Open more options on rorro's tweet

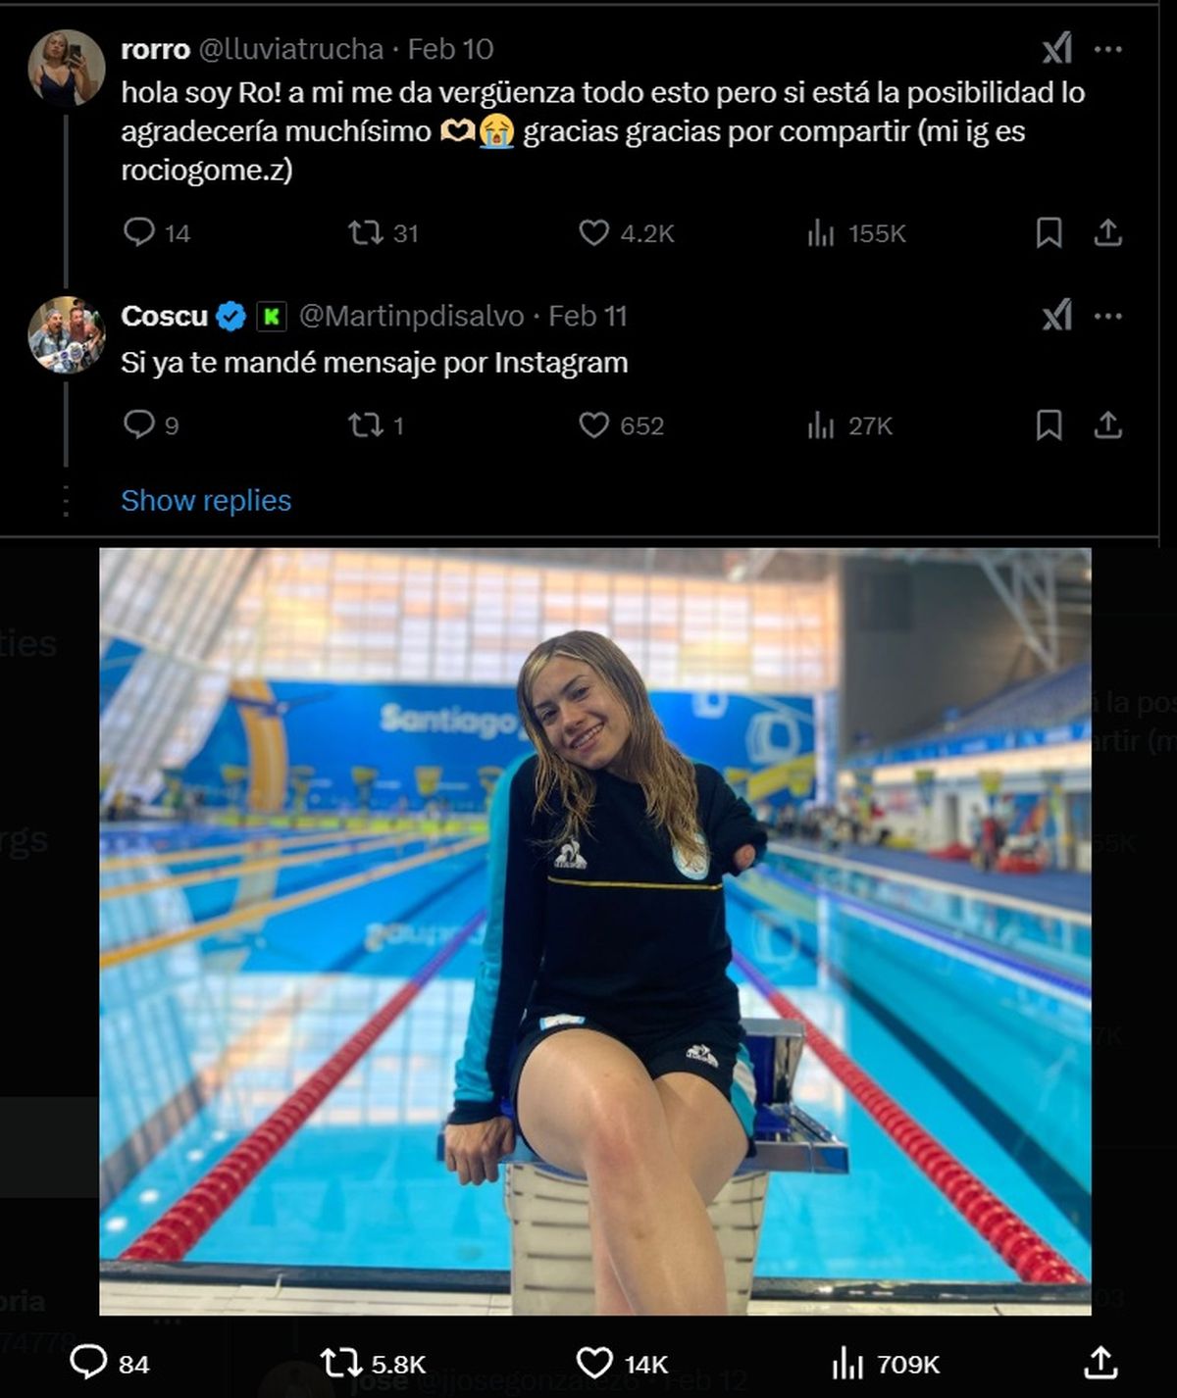tap(1107, 49)
